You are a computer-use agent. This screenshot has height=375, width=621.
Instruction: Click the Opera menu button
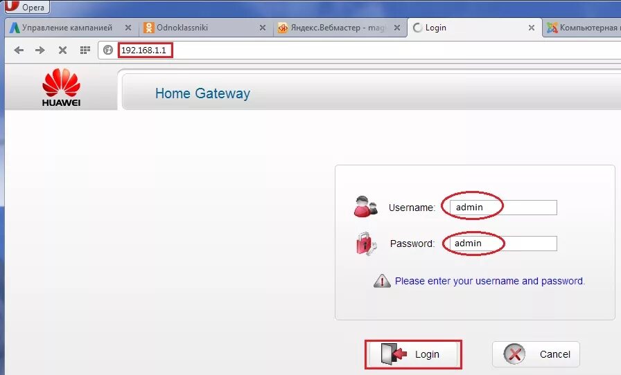tap(26, 7)
